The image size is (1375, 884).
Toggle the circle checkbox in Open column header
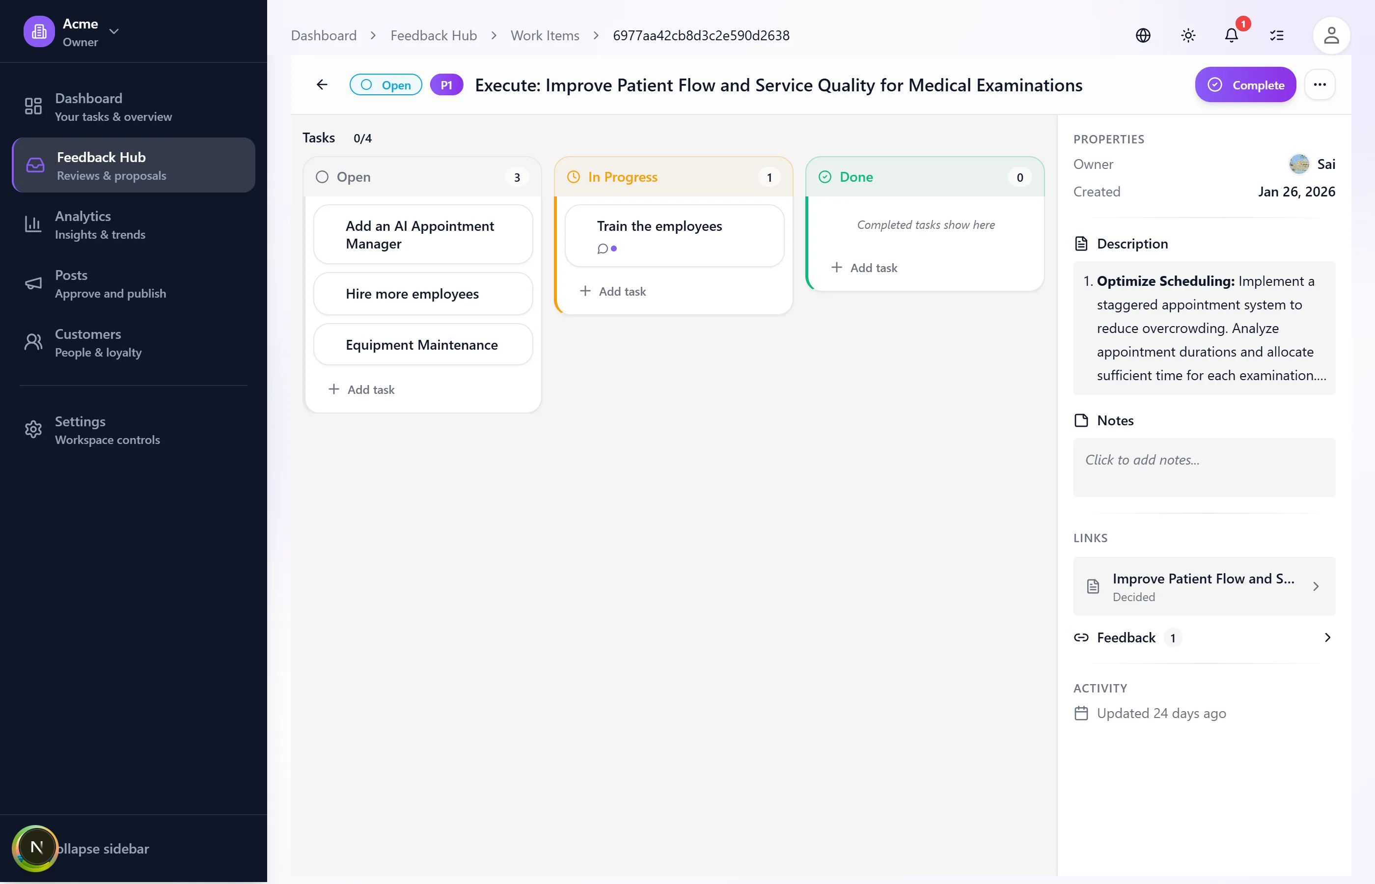[322, 177]
